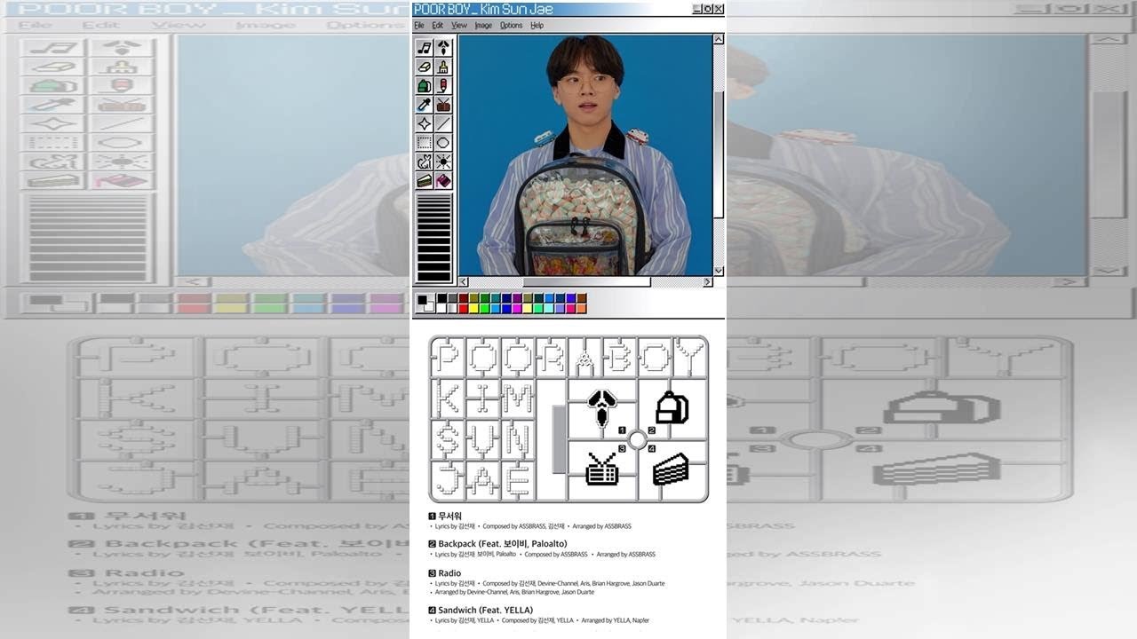Select the polygon shape tool
This screenshot has width=1137, height=639.
pyautogui.click(x=443, y=143)
